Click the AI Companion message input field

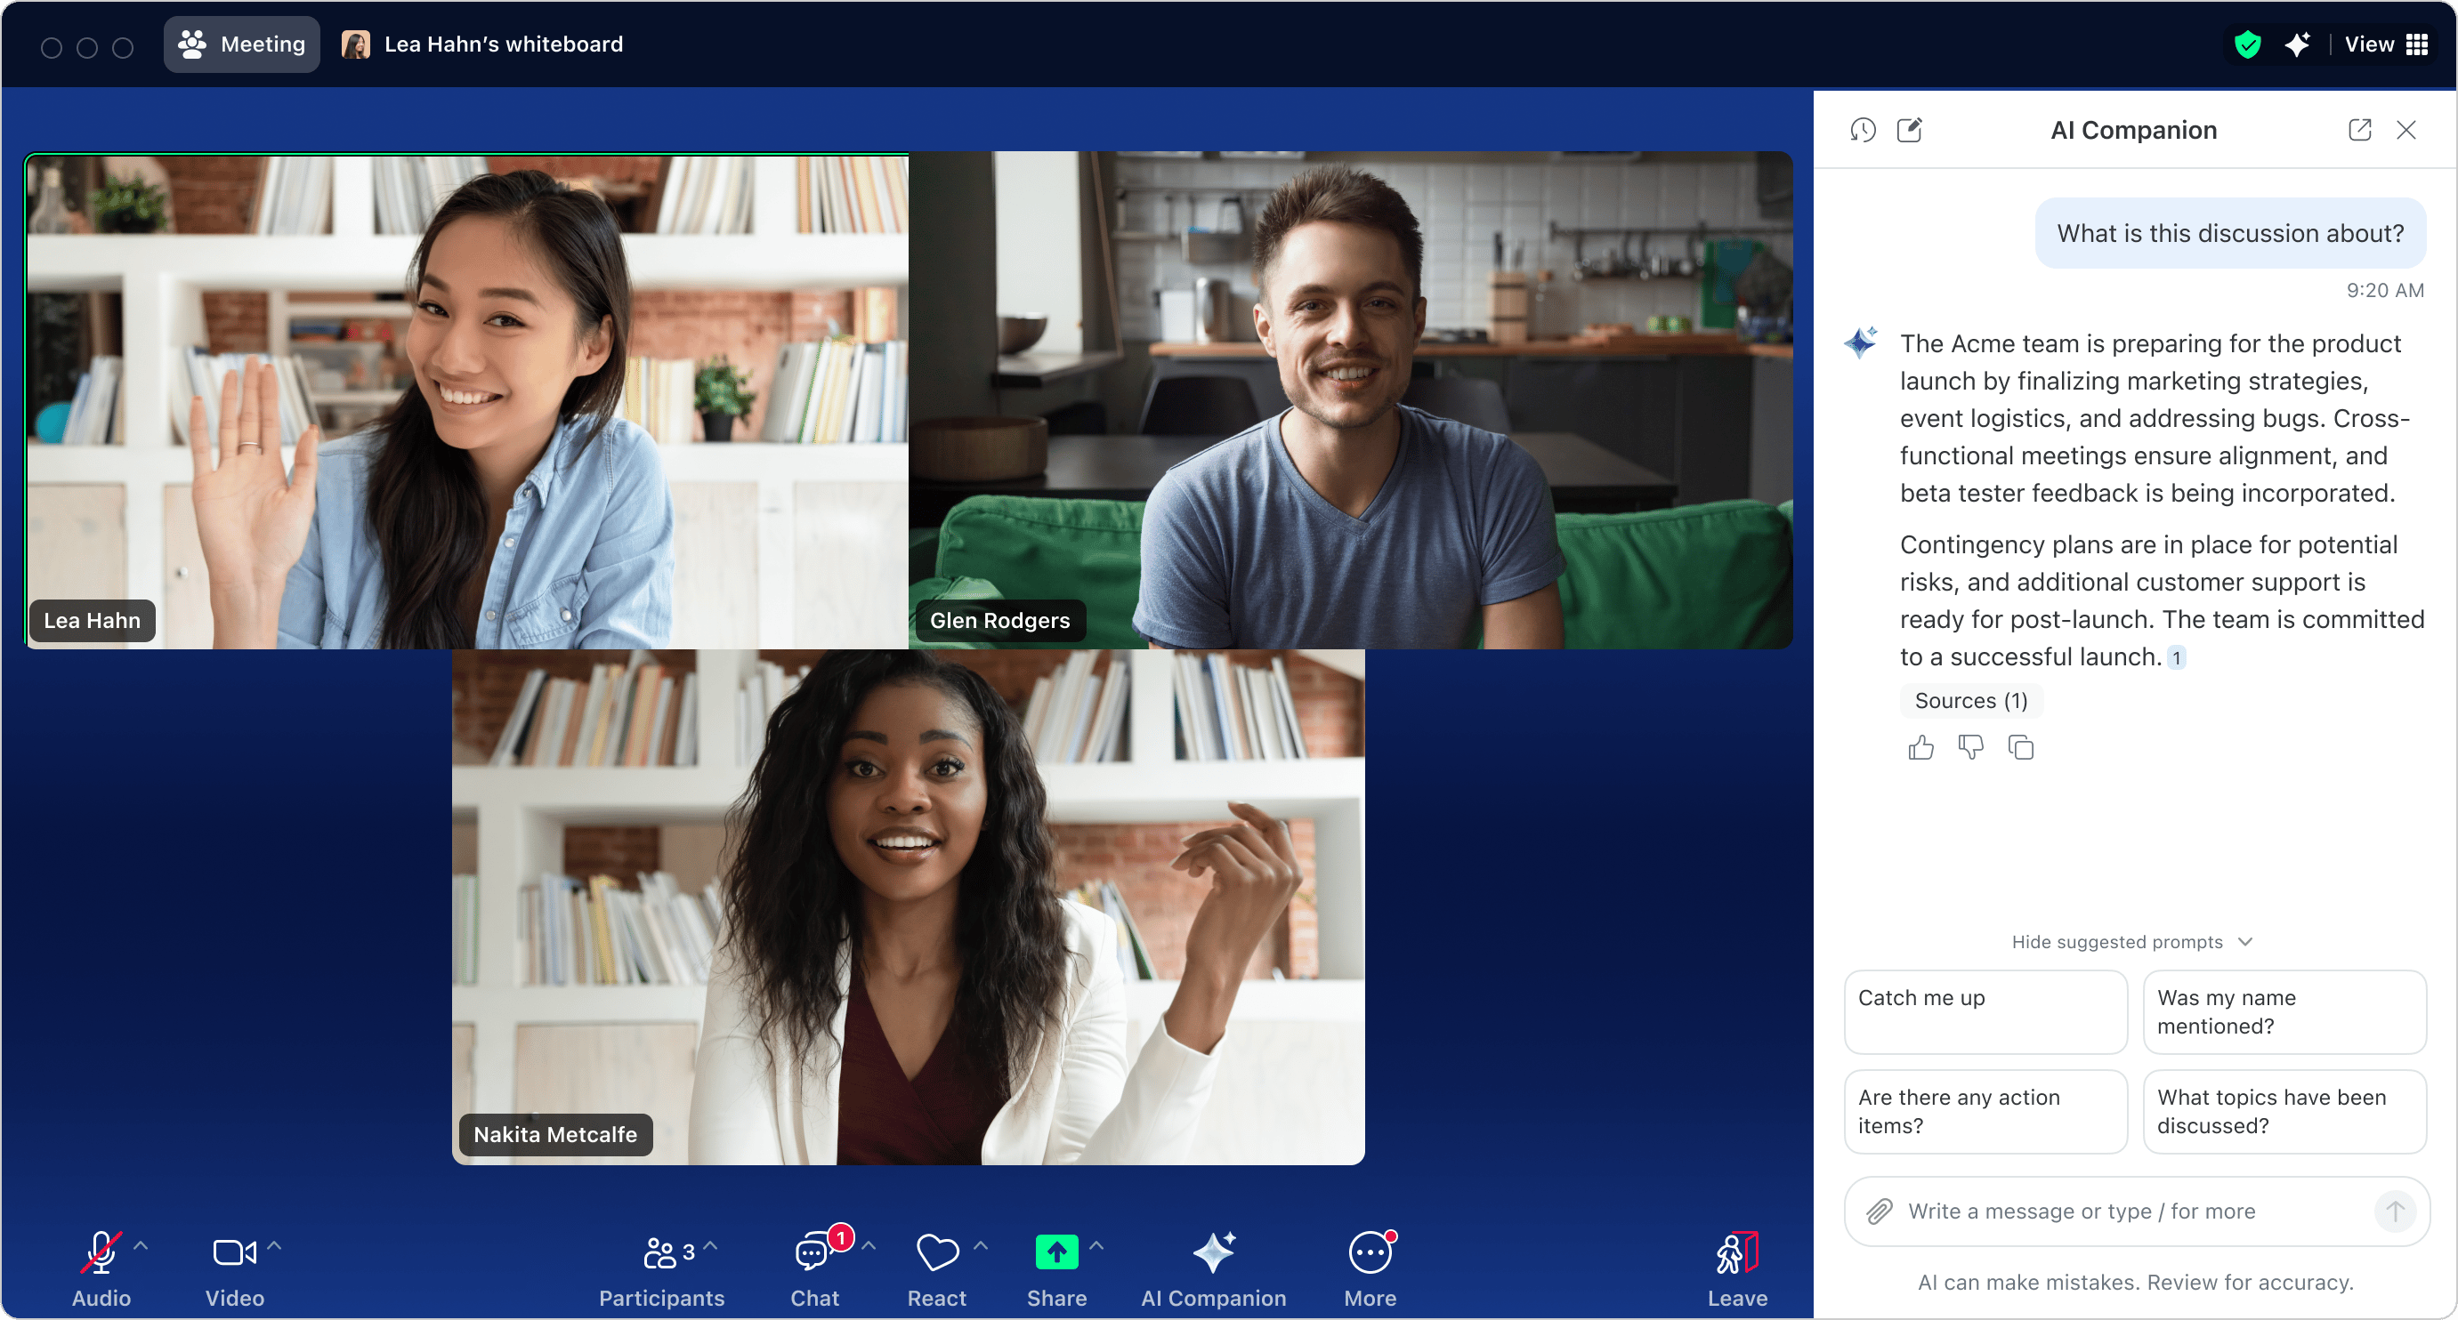2130,1211
